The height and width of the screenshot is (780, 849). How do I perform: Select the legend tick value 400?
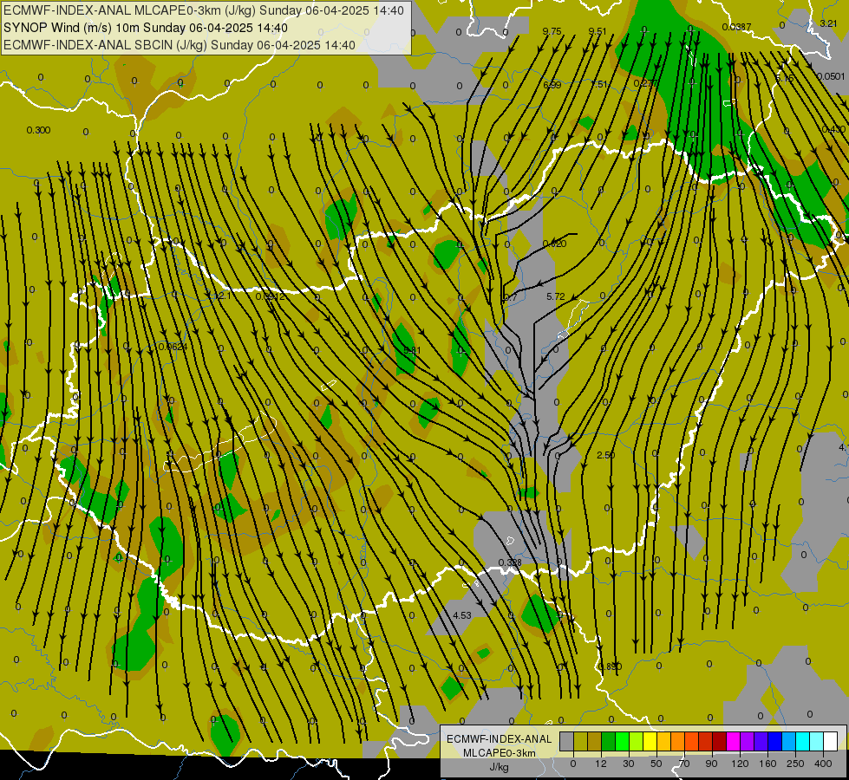click(823, 764)
